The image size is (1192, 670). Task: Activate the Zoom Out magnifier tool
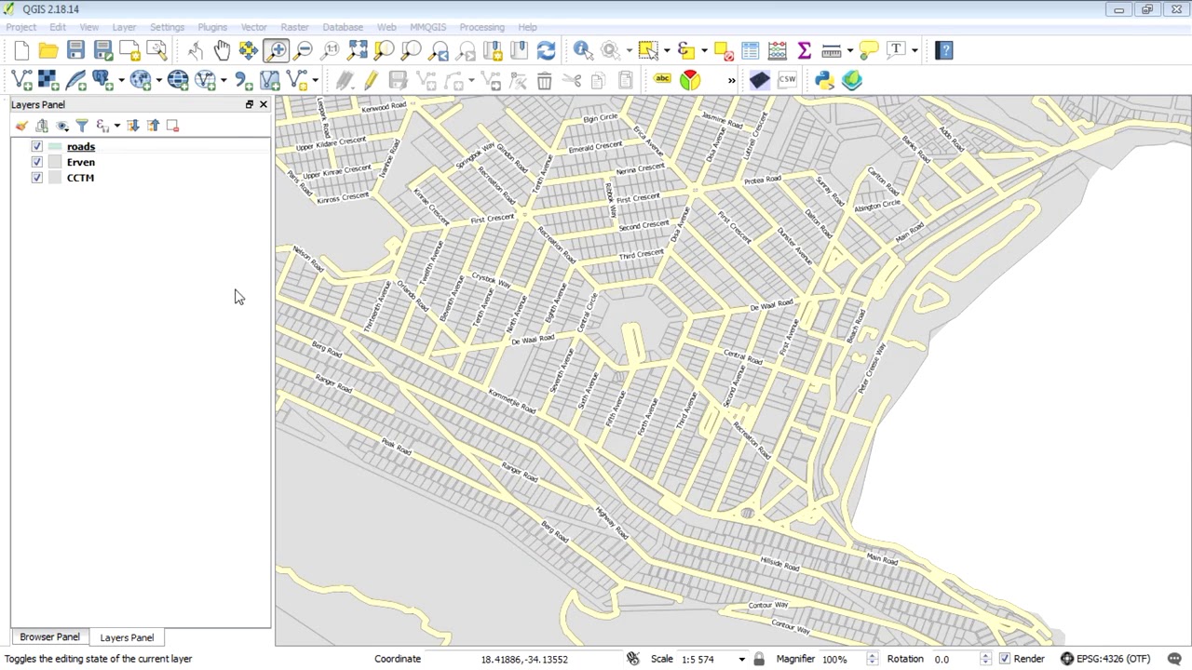click(304, 50)
